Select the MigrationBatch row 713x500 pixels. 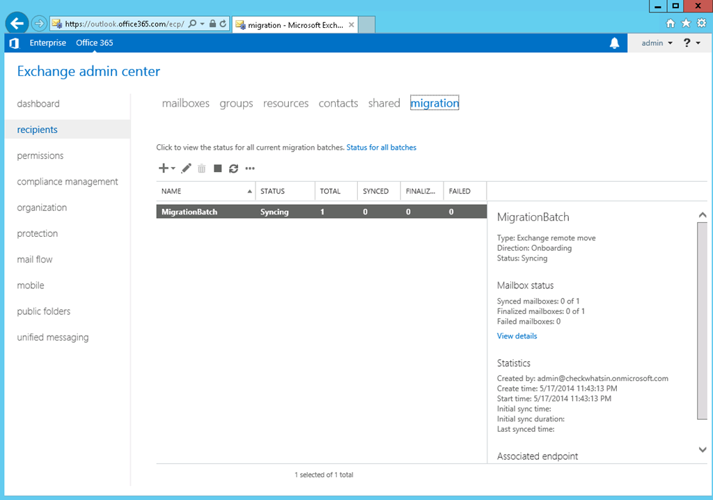click(x=322, y=212)
